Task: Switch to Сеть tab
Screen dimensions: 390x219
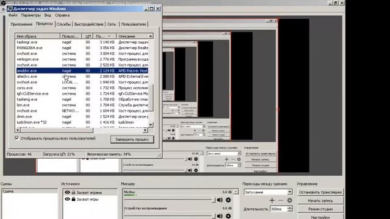Action: [x=112, y=24]
